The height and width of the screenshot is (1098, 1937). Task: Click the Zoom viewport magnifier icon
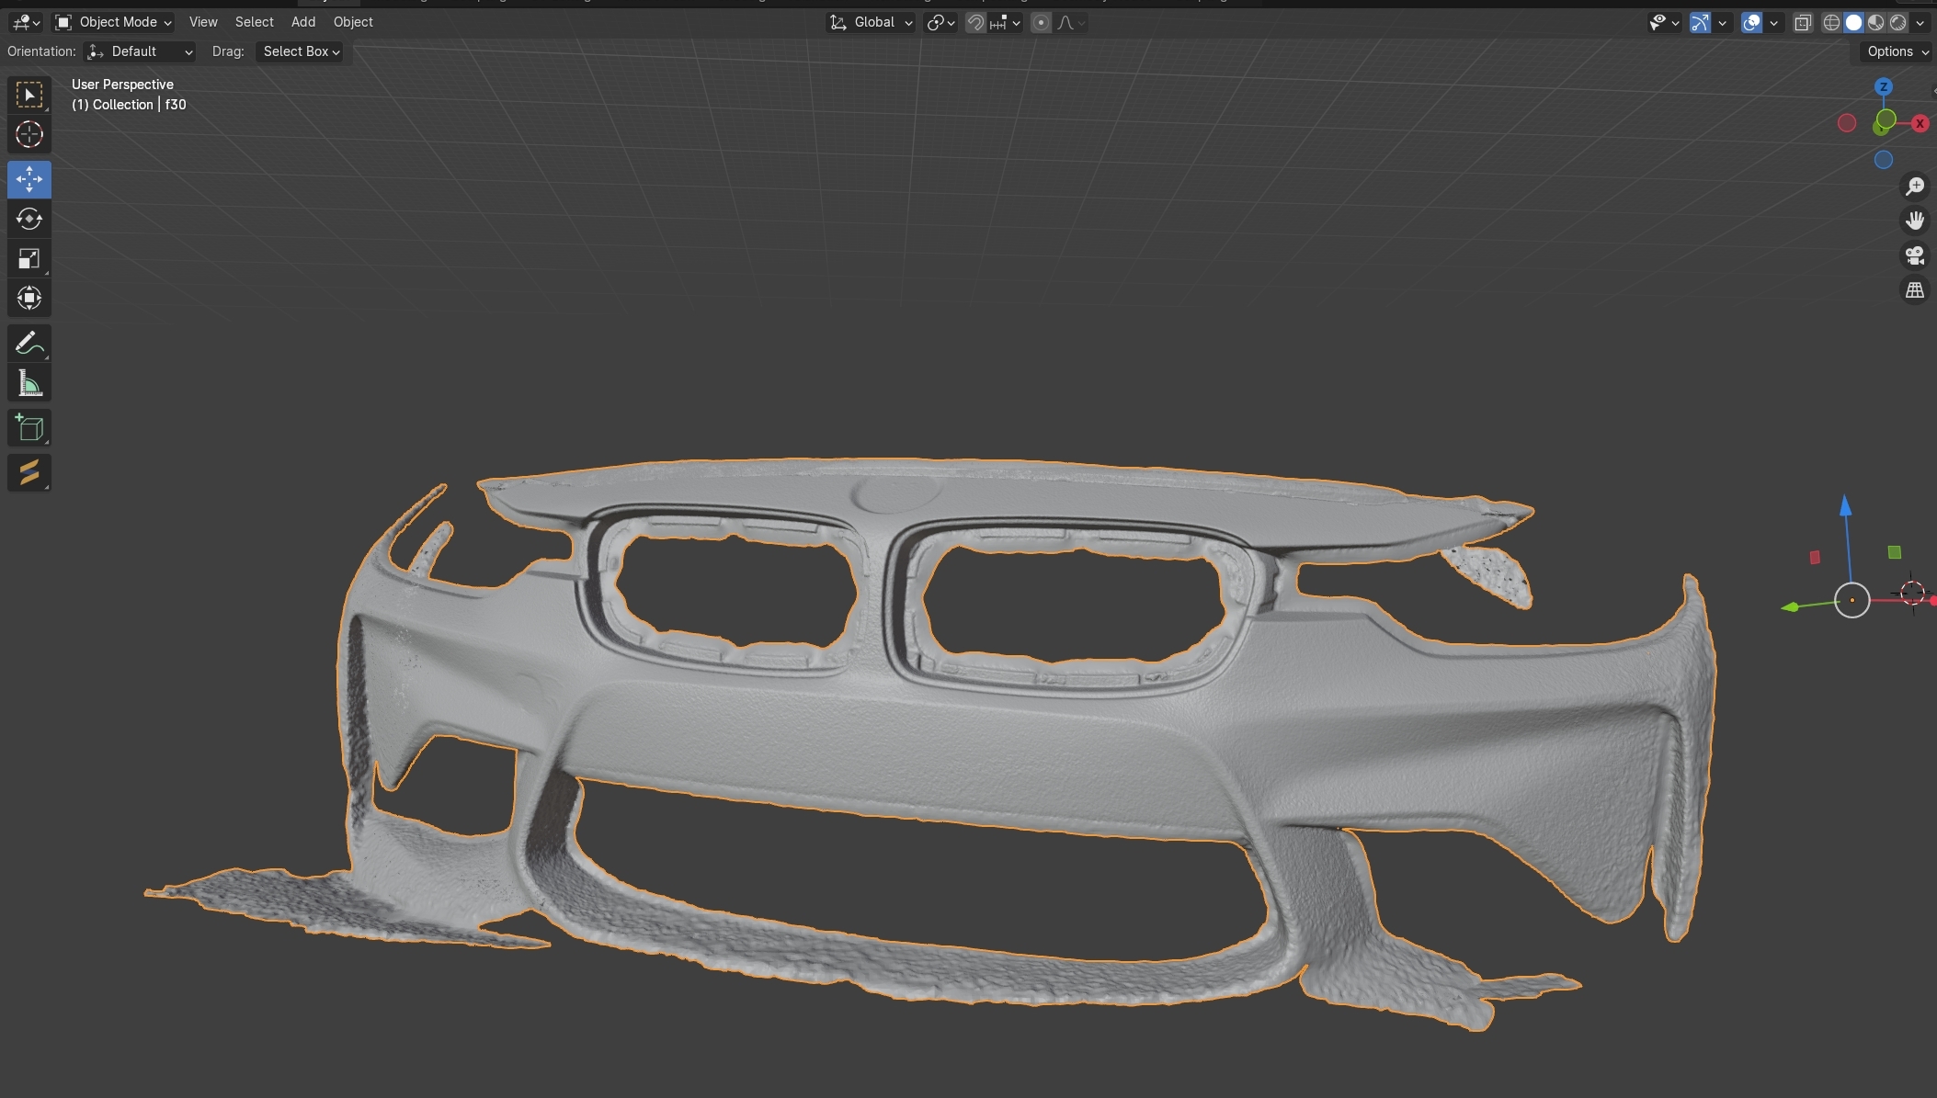1915,187
